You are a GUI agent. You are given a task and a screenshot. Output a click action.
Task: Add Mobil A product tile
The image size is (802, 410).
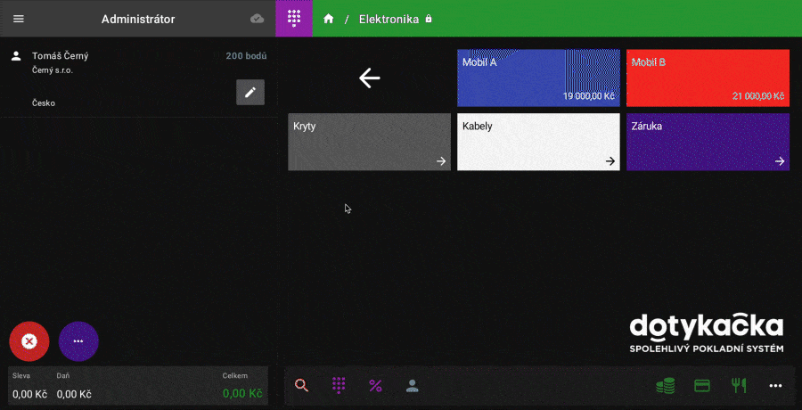click(x=538, y=78)
